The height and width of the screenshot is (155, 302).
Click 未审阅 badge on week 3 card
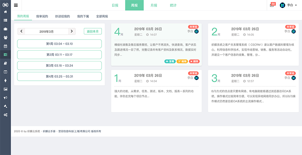290,73
